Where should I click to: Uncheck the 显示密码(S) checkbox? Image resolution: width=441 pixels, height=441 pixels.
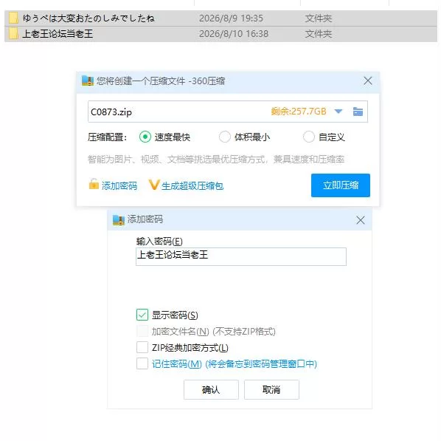pos(142,315)
